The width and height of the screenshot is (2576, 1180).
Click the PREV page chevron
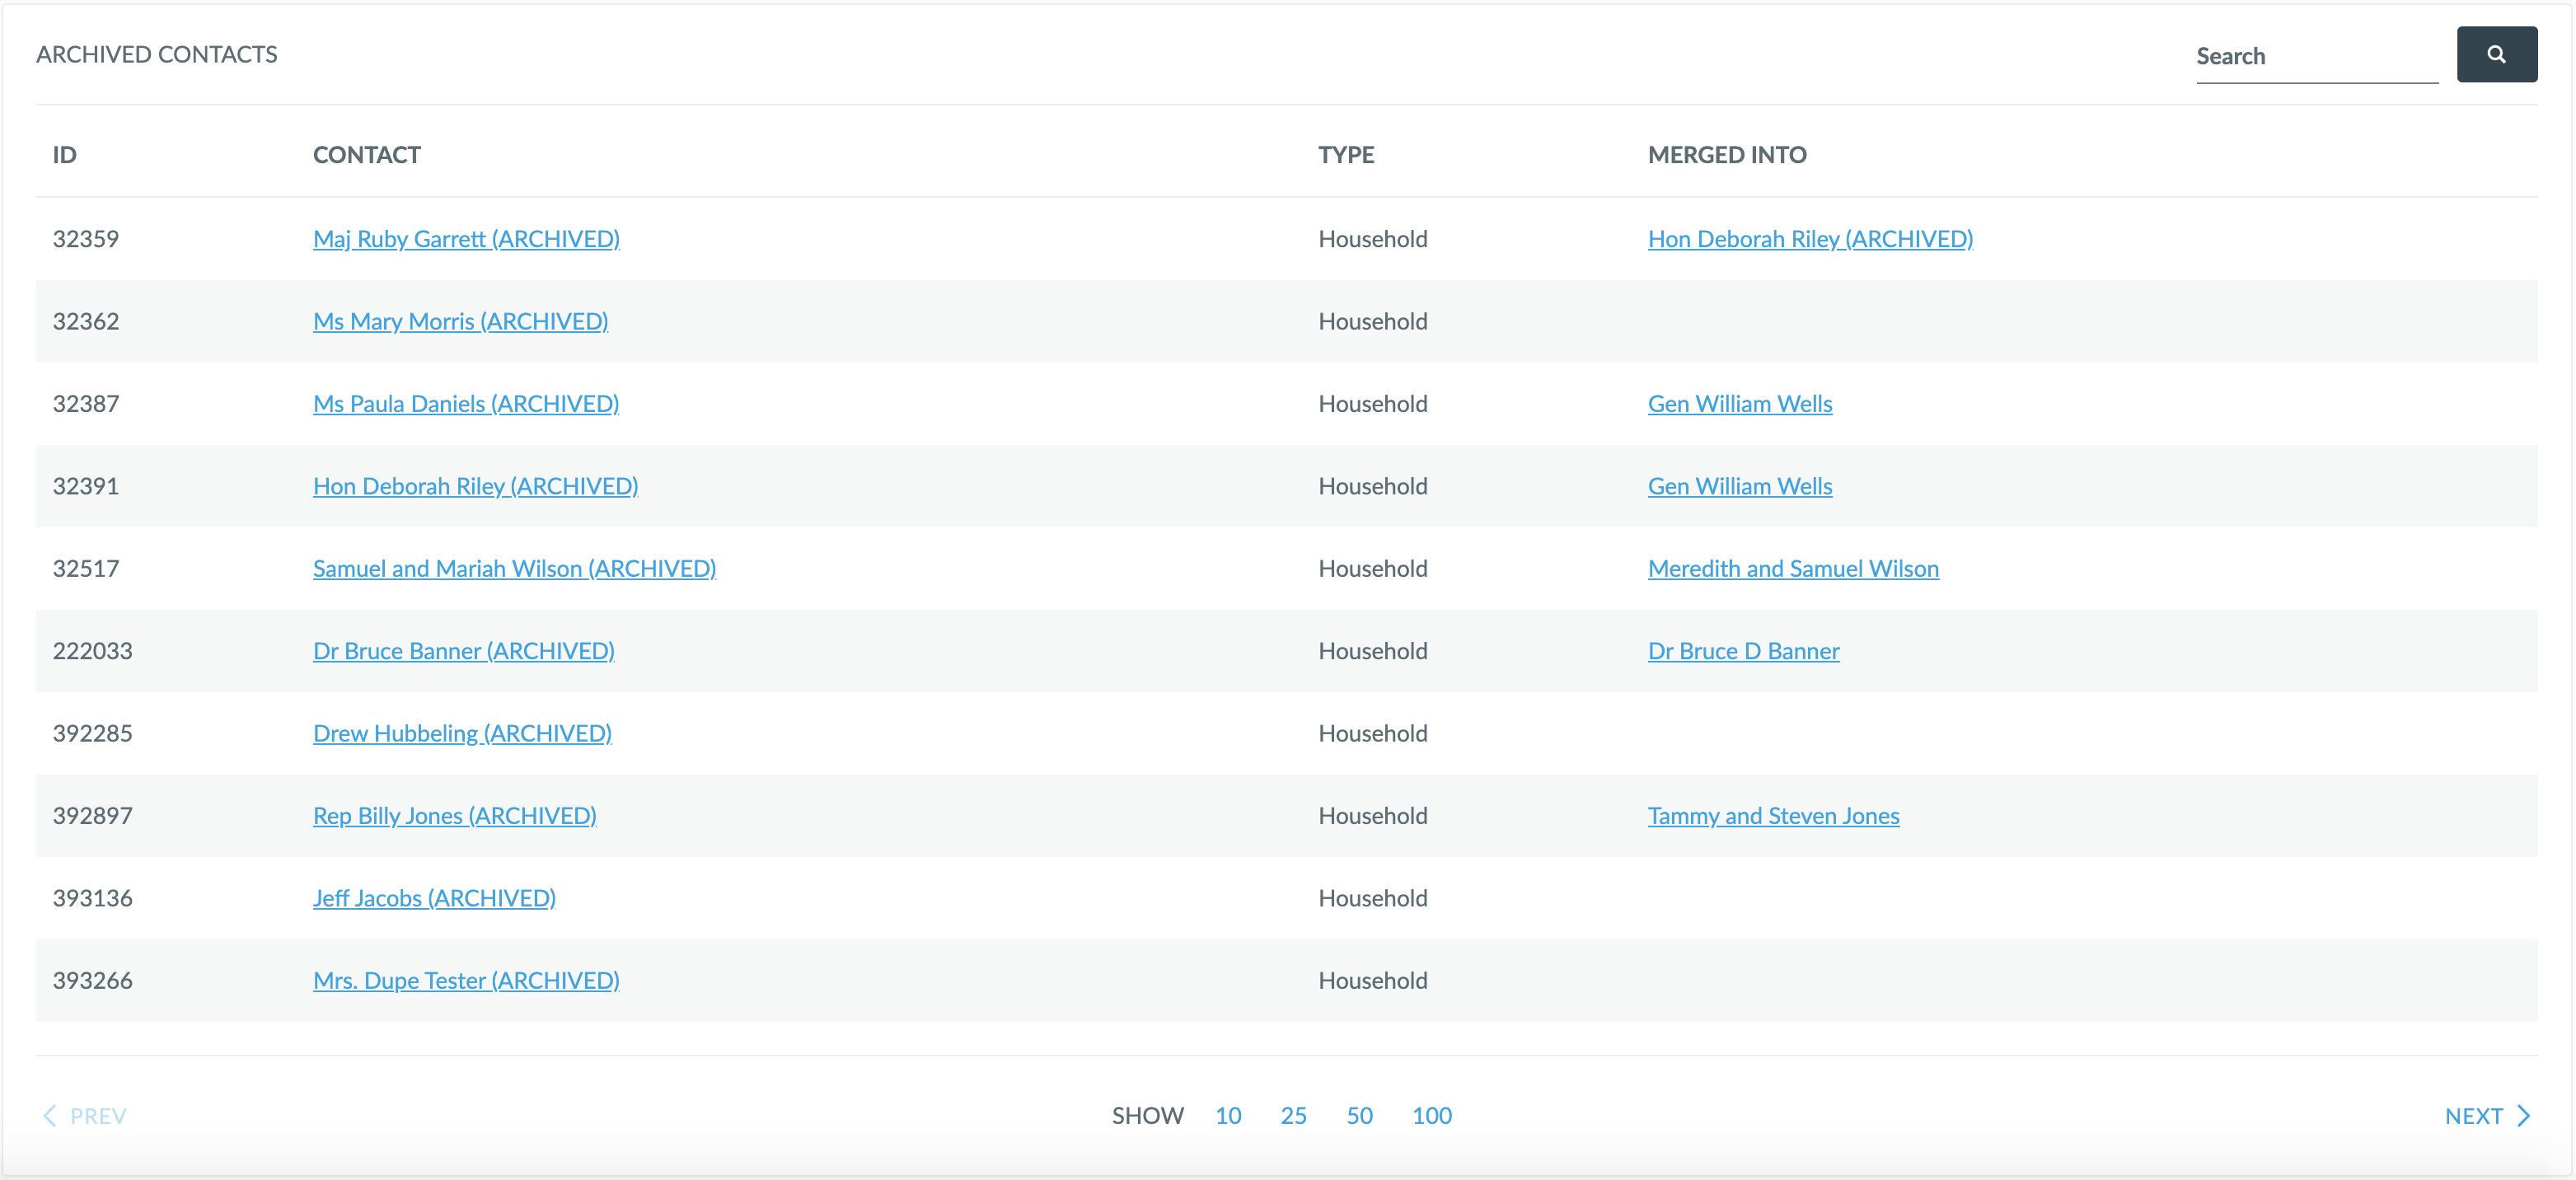(x=84, y=1116)
